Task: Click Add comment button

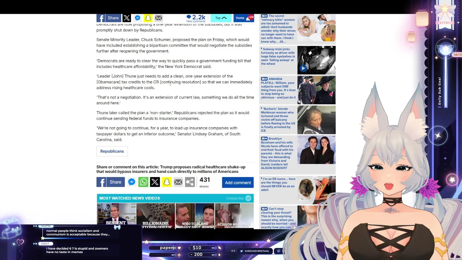Action: click(238, 183)
